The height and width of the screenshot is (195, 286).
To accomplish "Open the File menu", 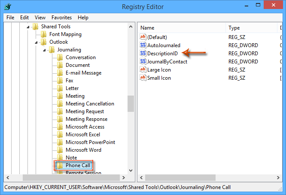I will tap(10, 18).
